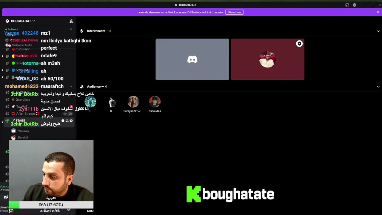Click the Sarayan audience avatar
Image resolution: width=382 pixels, height=215 pixels.
click(133, 102)
